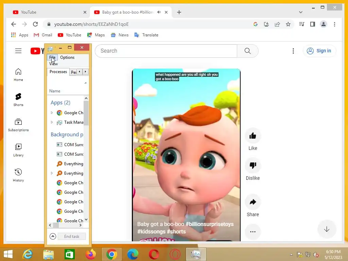Click the Google icon in the address bar

[256, 24]
